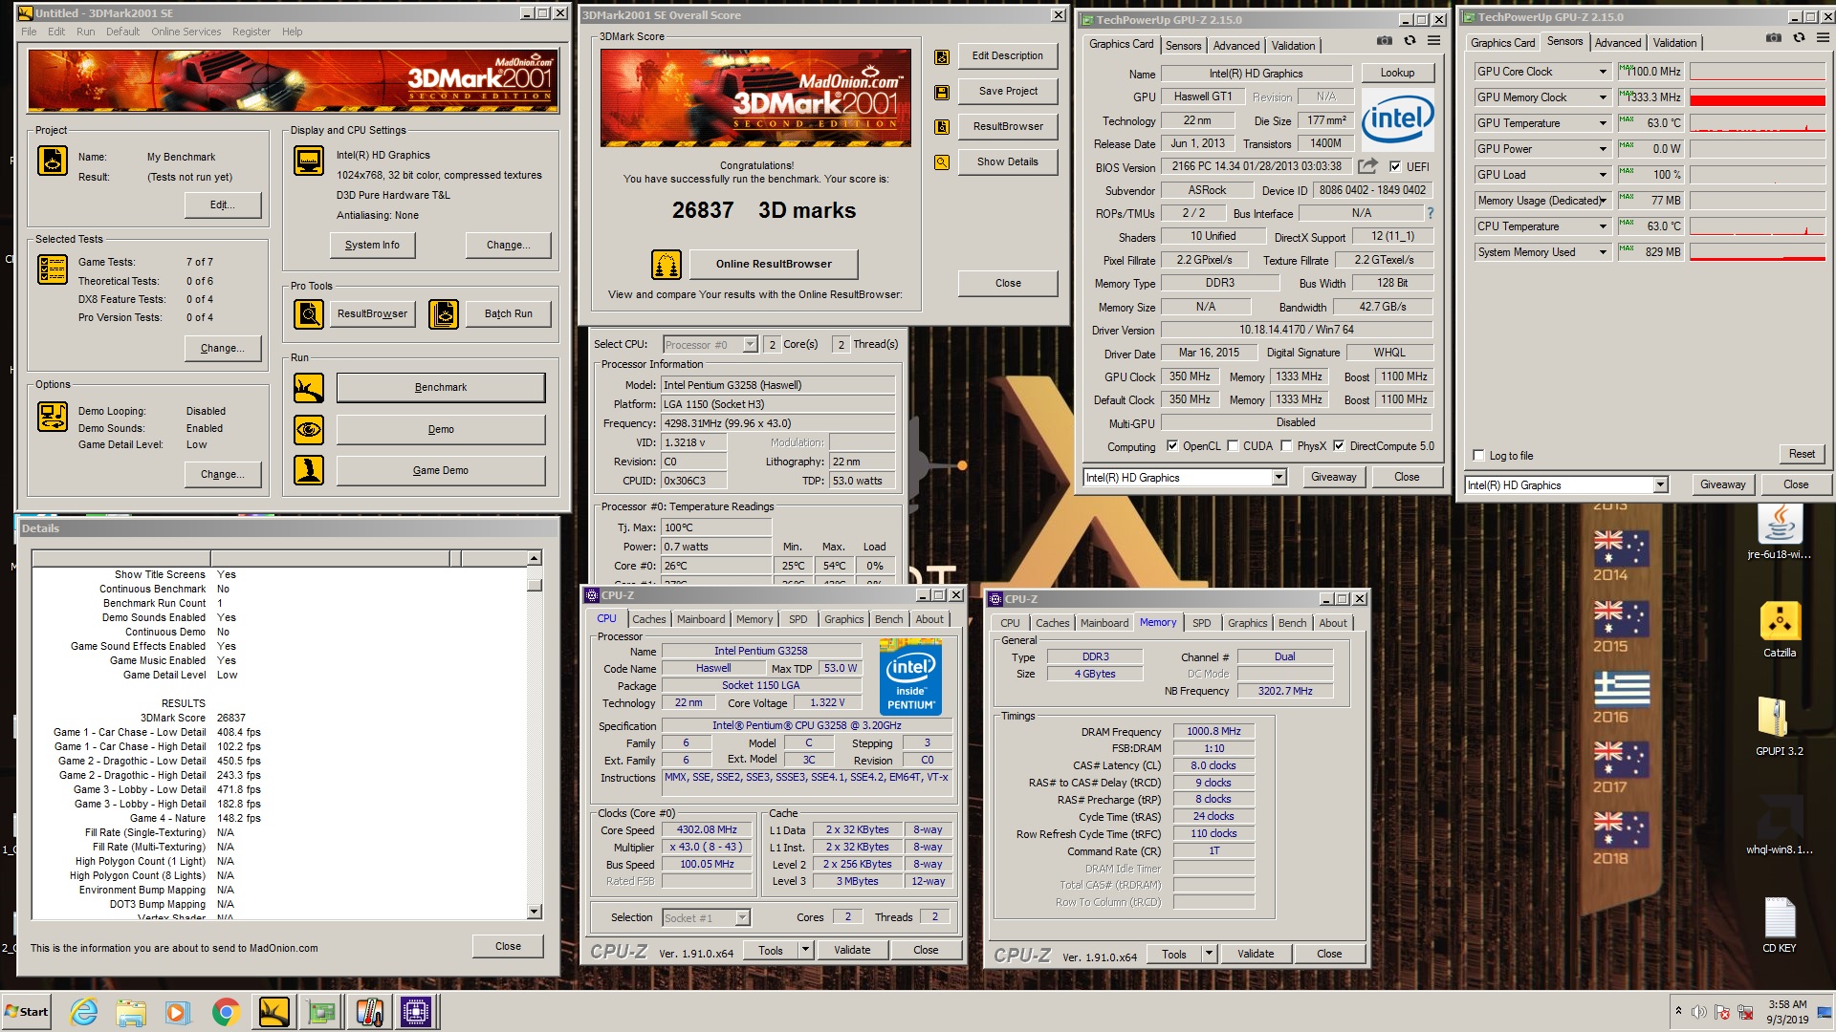Open Catzilla desktop shortcut
Image resolution: width=1836 pixels, height=1032 pixels.
pos(1780,630)
